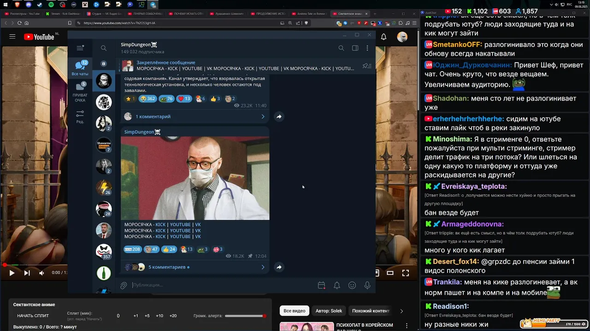
Task: Switch YouTube player to theater mode
Action: pyautogui.click(x=390, y=273)
